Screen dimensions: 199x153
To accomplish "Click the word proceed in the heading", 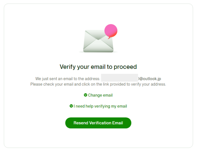I will tap(125, 67).
